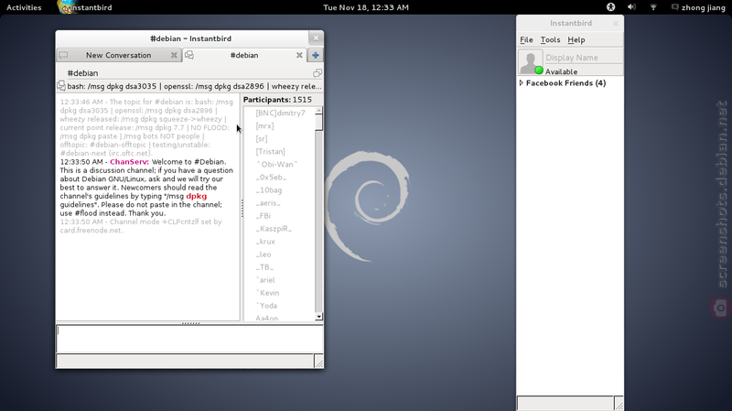
Task: Select participant _leo
Action: 263,254
